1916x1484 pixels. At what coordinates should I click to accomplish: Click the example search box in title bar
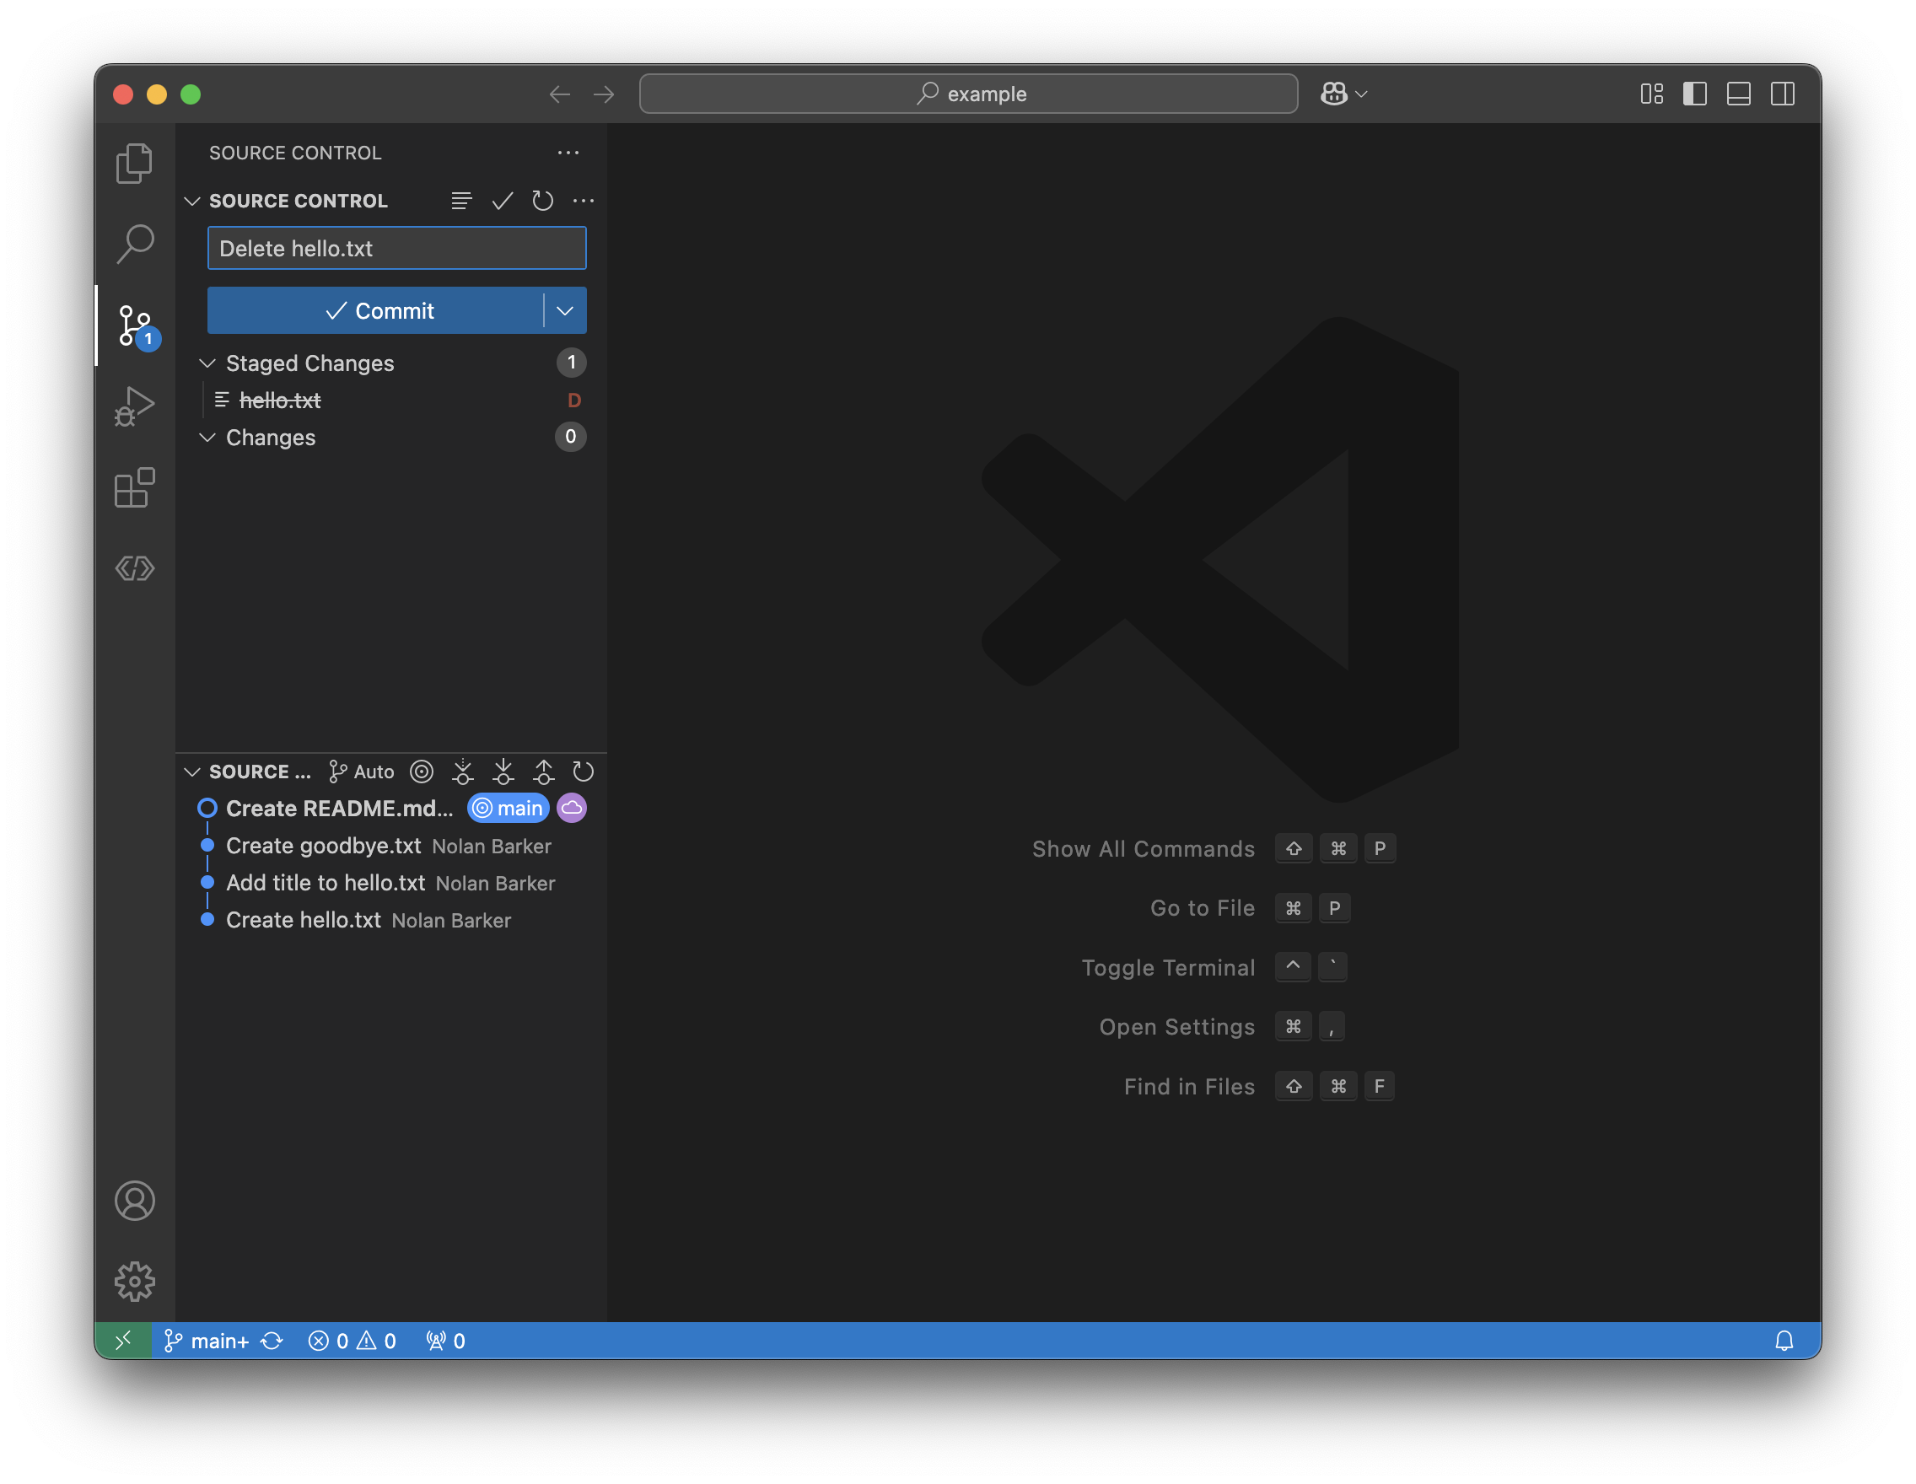click(x=968, y=94)
